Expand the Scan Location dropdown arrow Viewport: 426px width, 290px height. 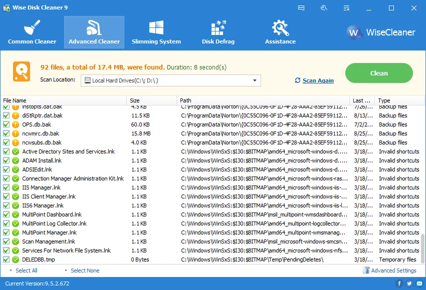click(x=255, y=80)
